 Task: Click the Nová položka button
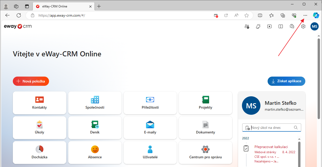[x=31, y=81]
